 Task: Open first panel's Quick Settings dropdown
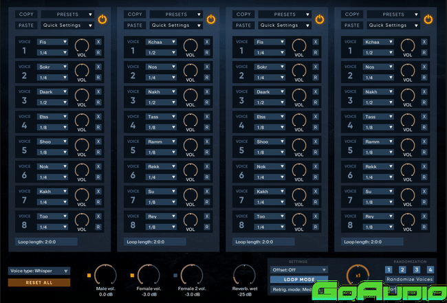point(67,25)
